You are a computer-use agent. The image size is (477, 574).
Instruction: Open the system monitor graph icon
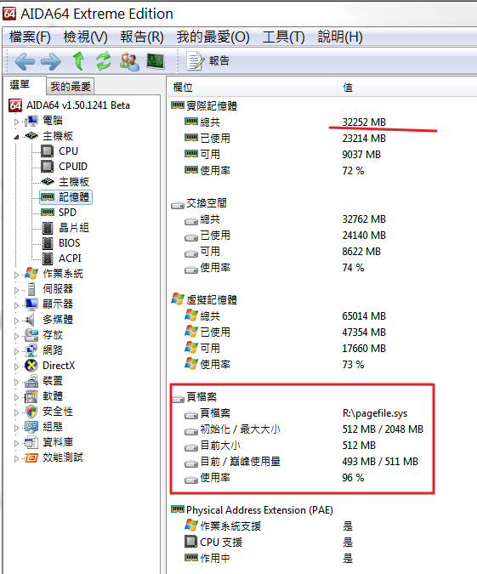click(156, 61)
